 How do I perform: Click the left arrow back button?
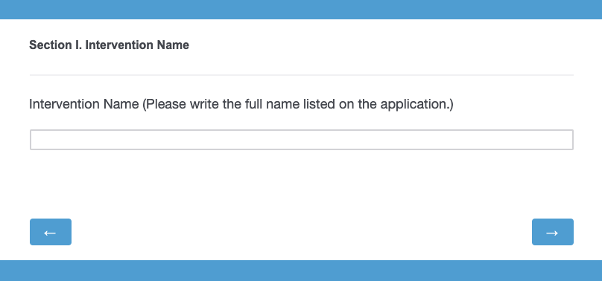[51, 232]
